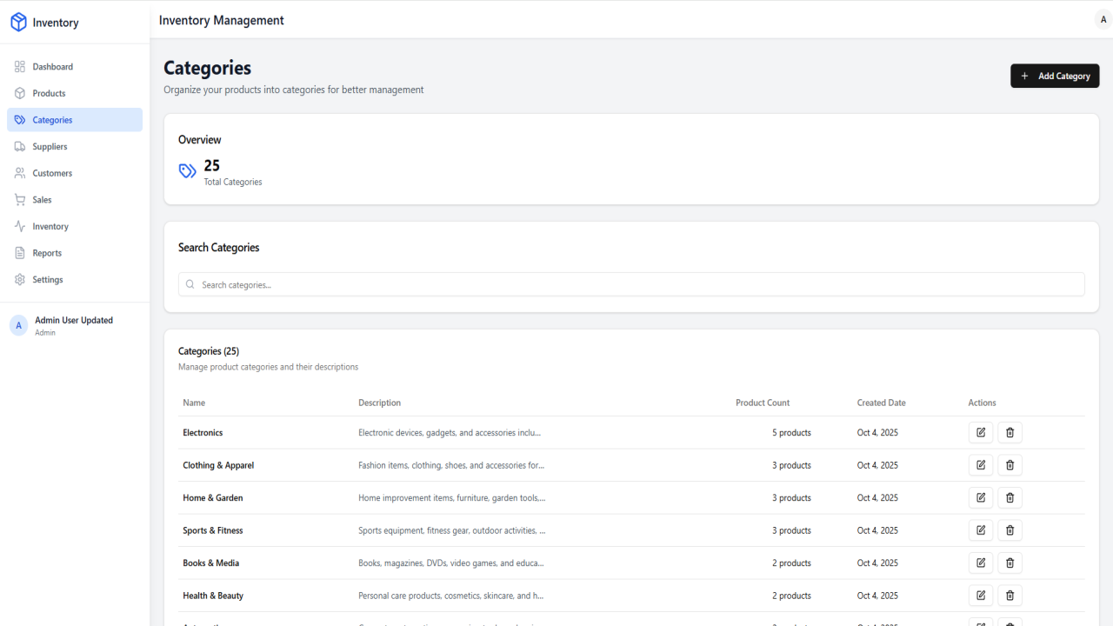
Task: Focus the Search categories input field
Action: 631,284
